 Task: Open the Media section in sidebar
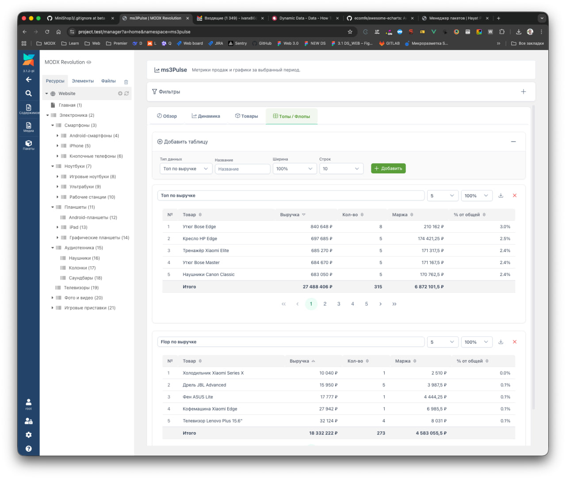coord(28,127)
